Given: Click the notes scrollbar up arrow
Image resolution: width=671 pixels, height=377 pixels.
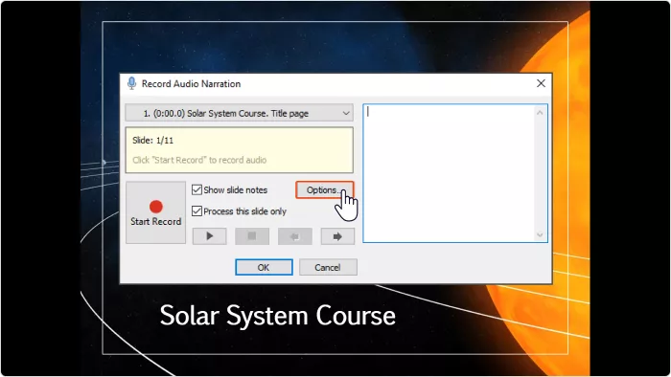Looking at the screenshot, I should tap(540, 113).
